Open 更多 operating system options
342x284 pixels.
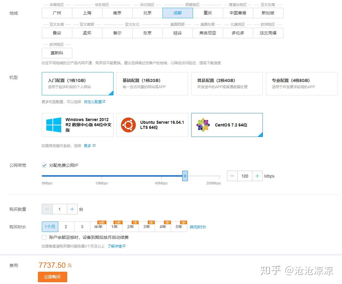tap(87, 146)
